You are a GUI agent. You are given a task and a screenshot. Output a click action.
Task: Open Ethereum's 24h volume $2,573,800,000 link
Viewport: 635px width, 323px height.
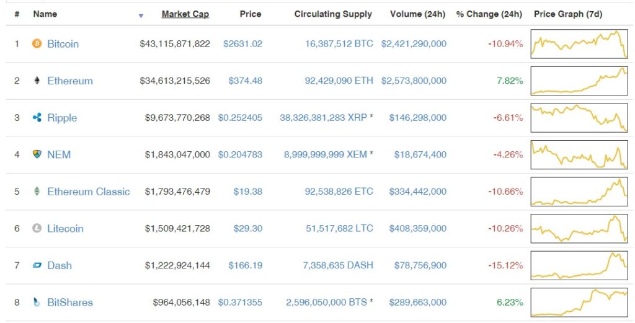[414, 81]
